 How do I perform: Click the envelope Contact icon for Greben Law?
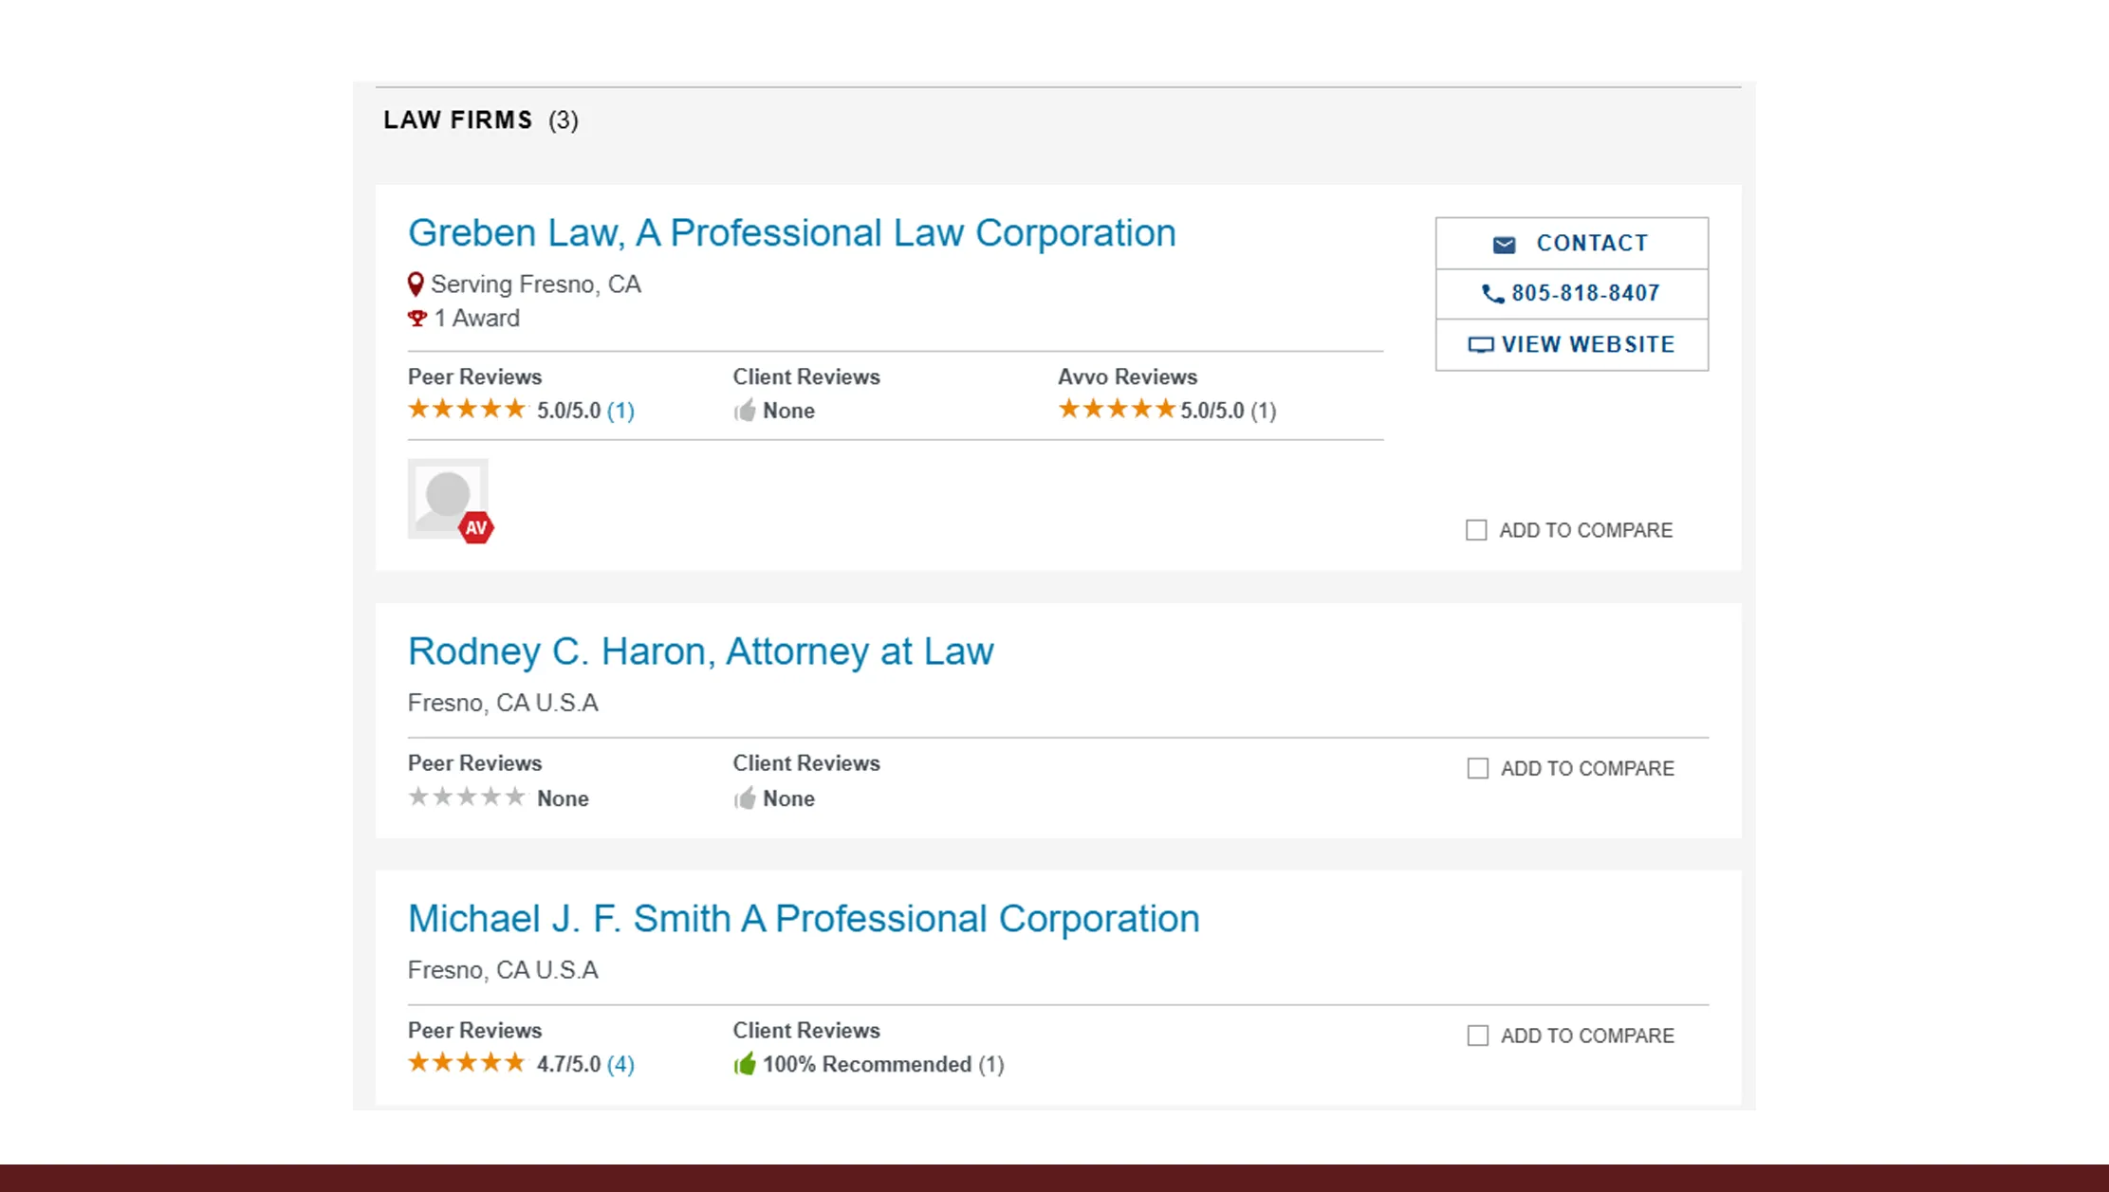tap(1505, 243)
